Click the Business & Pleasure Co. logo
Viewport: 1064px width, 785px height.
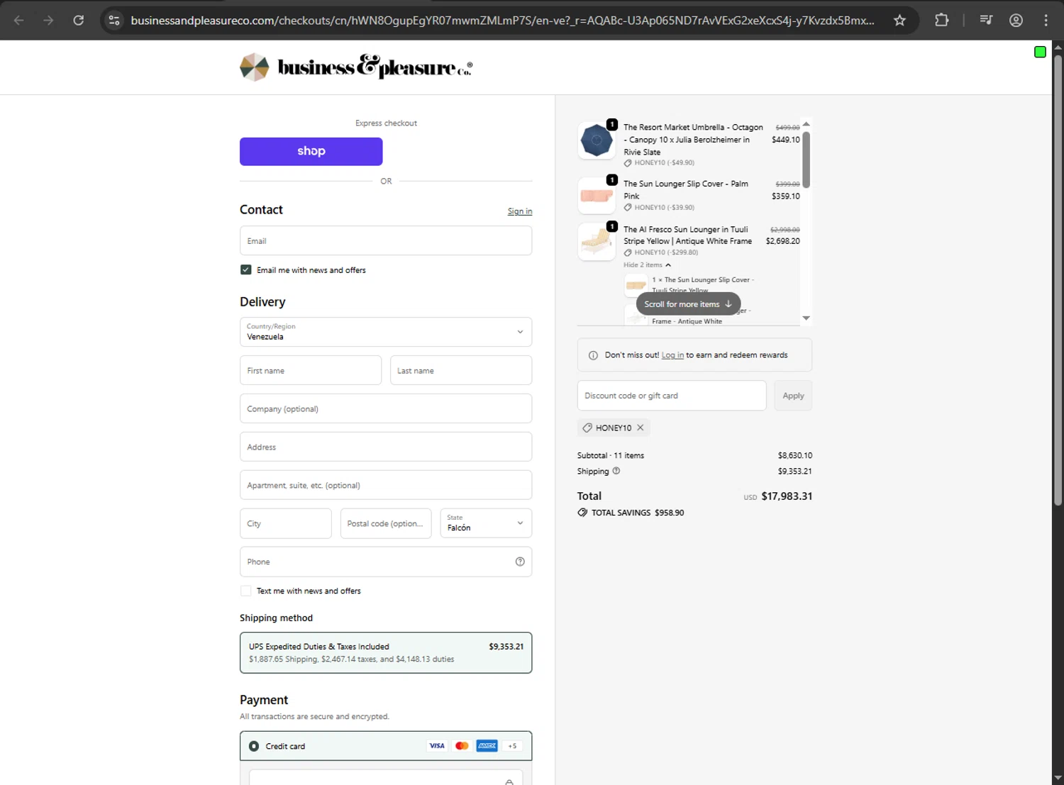356,67
